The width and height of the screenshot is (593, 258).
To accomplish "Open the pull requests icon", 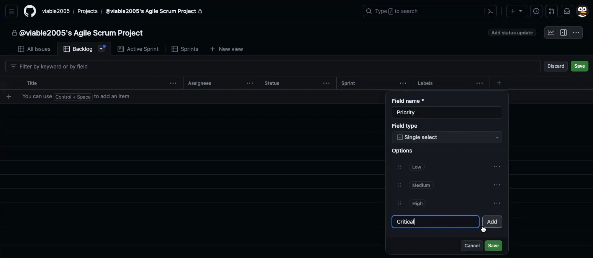I will pos(552,11).
